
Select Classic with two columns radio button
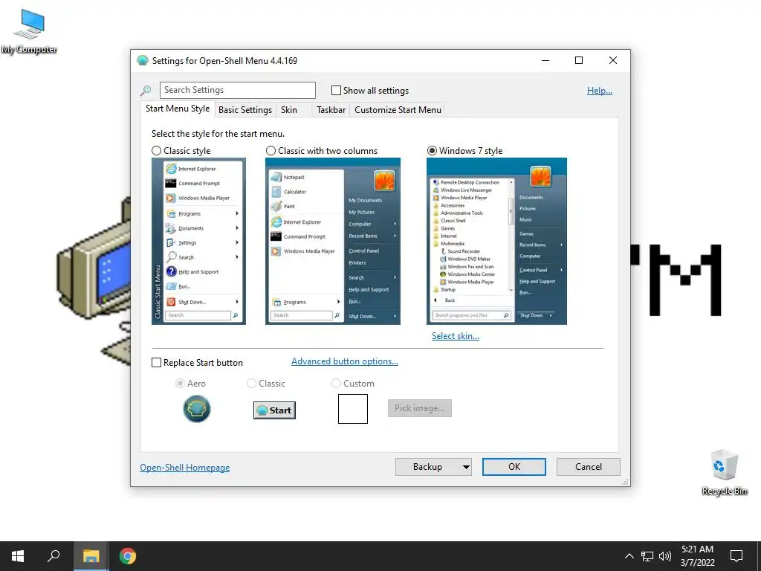[271, 150]
